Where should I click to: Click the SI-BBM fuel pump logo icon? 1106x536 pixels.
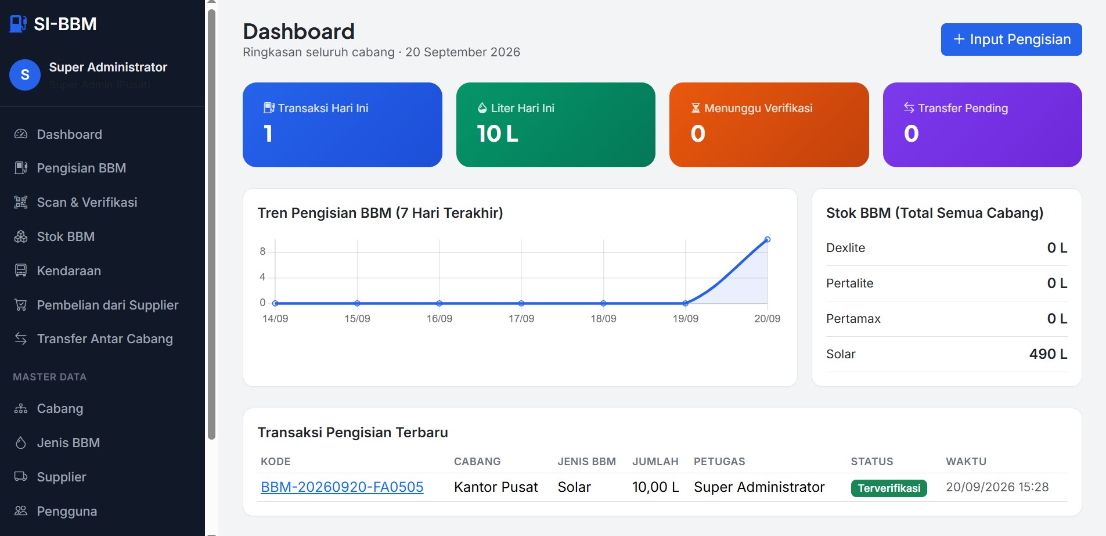point(18,24)
